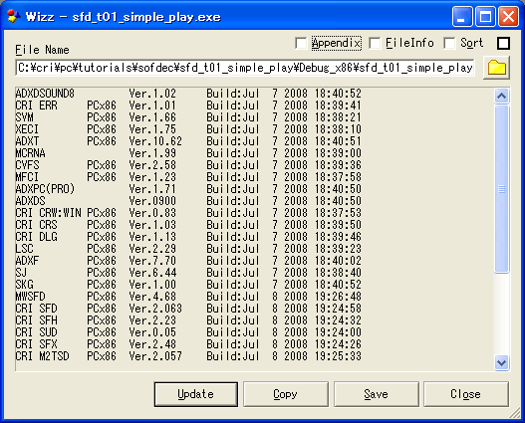The width and height of the screenshot is (525, 423).
Task: Click the vertical scrollbar thumb
Action: [501, 189]
